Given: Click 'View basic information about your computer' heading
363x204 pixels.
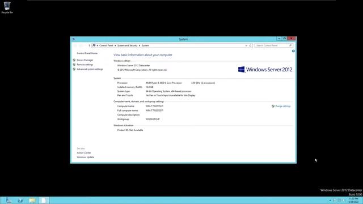Looking at the screenshot, I should [x=143, y=55].
